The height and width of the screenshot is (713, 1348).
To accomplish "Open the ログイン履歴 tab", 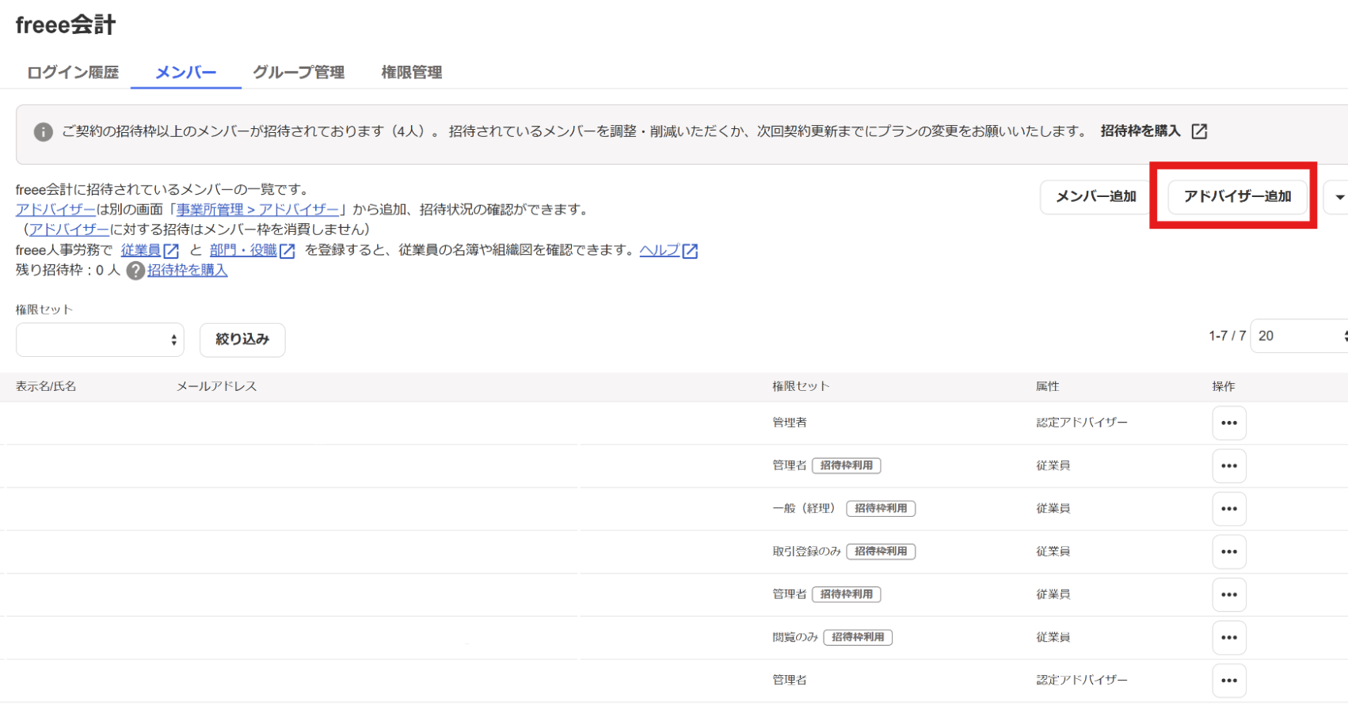I will tap(73, 72).
